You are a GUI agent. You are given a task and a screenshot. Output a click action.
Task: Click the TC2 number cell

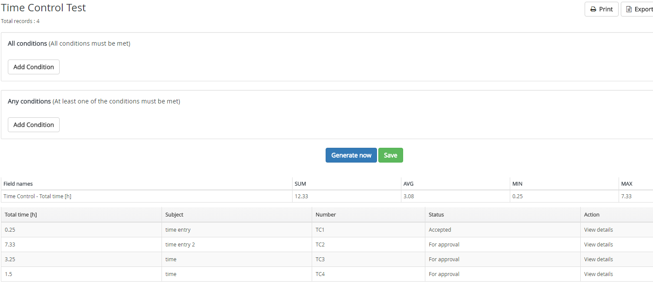368,244
